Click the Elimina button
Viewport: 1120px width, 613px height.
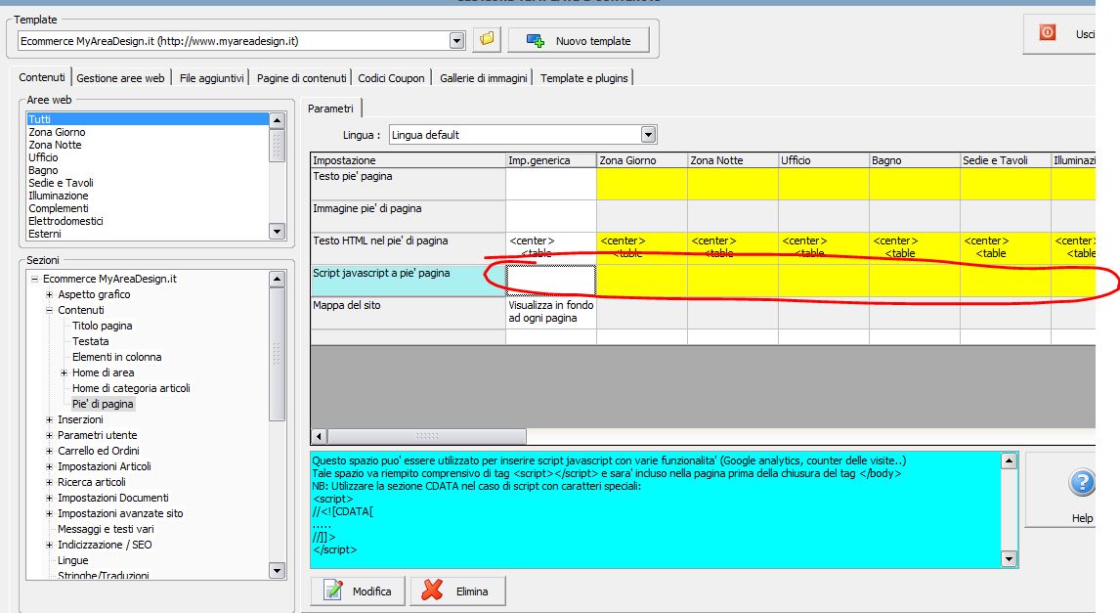pos(457,591)
